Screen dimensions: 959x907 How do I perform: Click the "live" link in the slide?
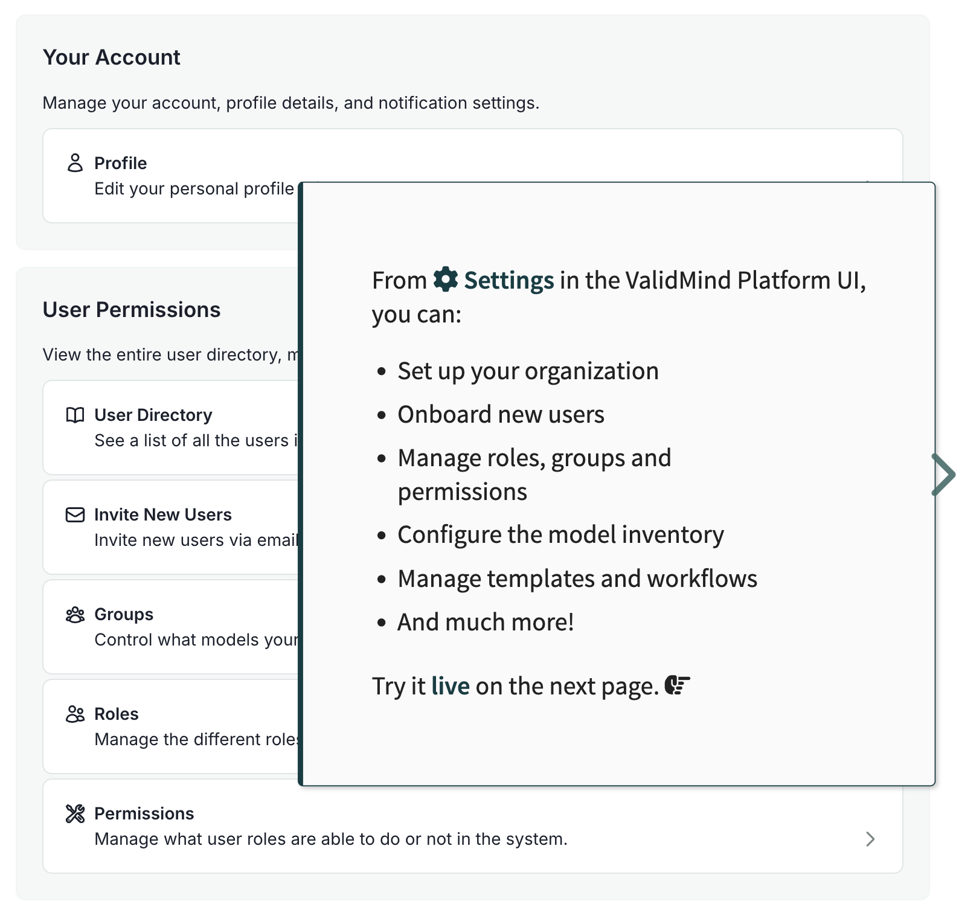(x=451, y=687)
